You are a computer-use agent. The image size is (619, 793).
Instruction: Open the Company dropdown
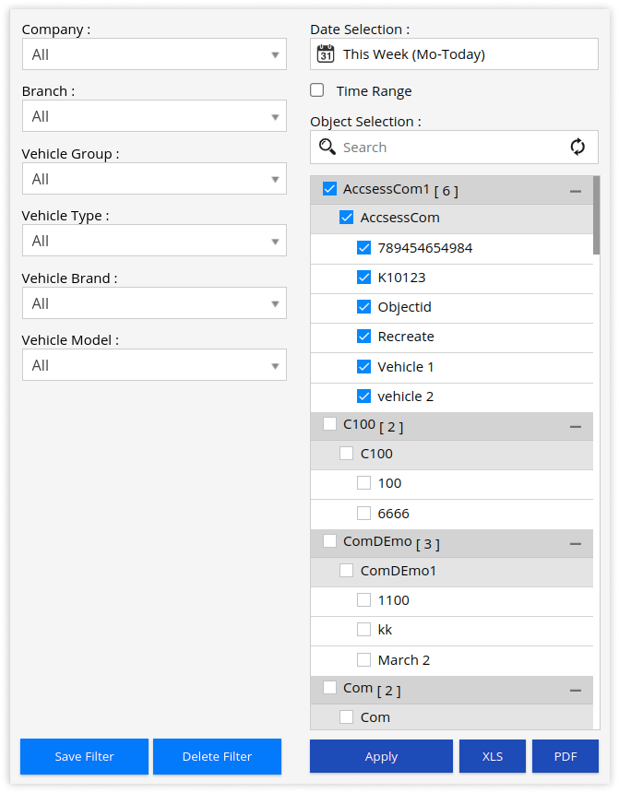click(x=154, y=54)
